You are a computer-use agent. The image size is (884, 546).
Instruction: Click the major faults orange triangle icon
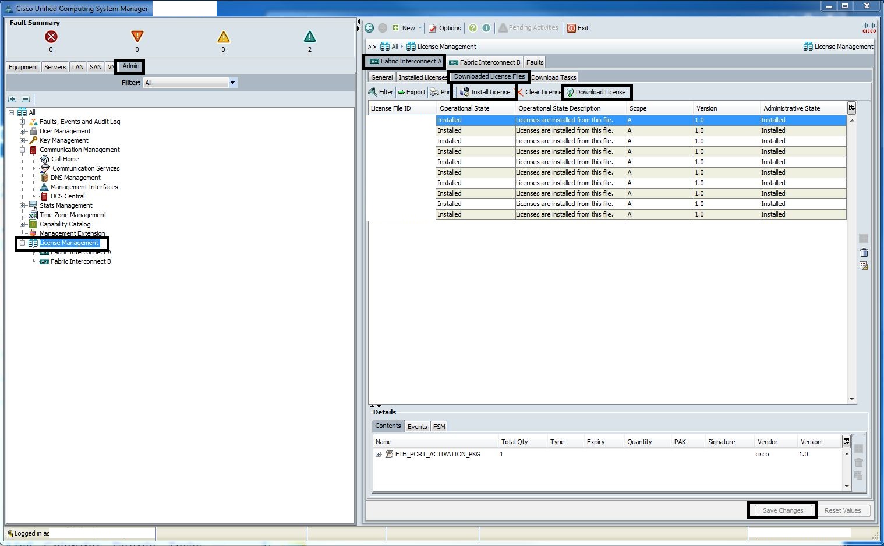pos(137,37)
